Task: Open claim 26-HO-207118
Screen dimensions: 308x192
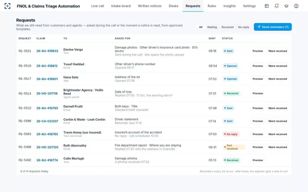Action: [x=47, y=93]
